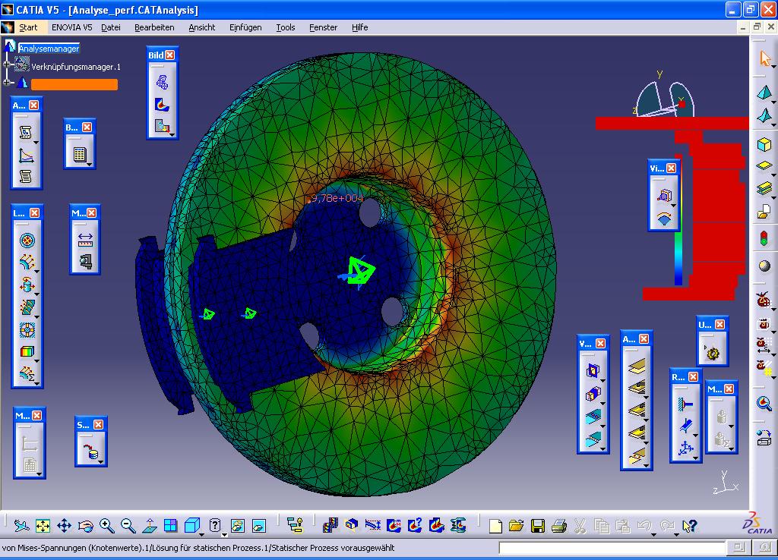Open the Hilfe menu

(x=359, y=27)
